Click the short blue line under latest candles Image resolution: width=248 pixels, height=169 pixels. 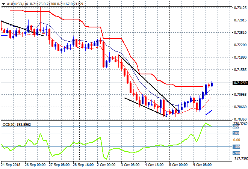pyautogui.click(x=209, y=112)
